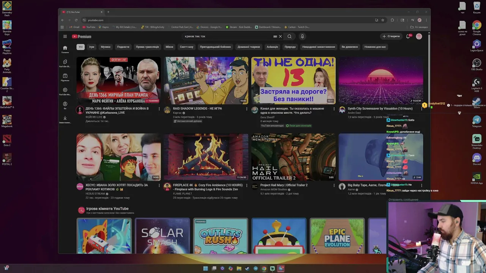Open File Explorer from the taskbar
486x273 pixels.
click(x=239, y=268)
